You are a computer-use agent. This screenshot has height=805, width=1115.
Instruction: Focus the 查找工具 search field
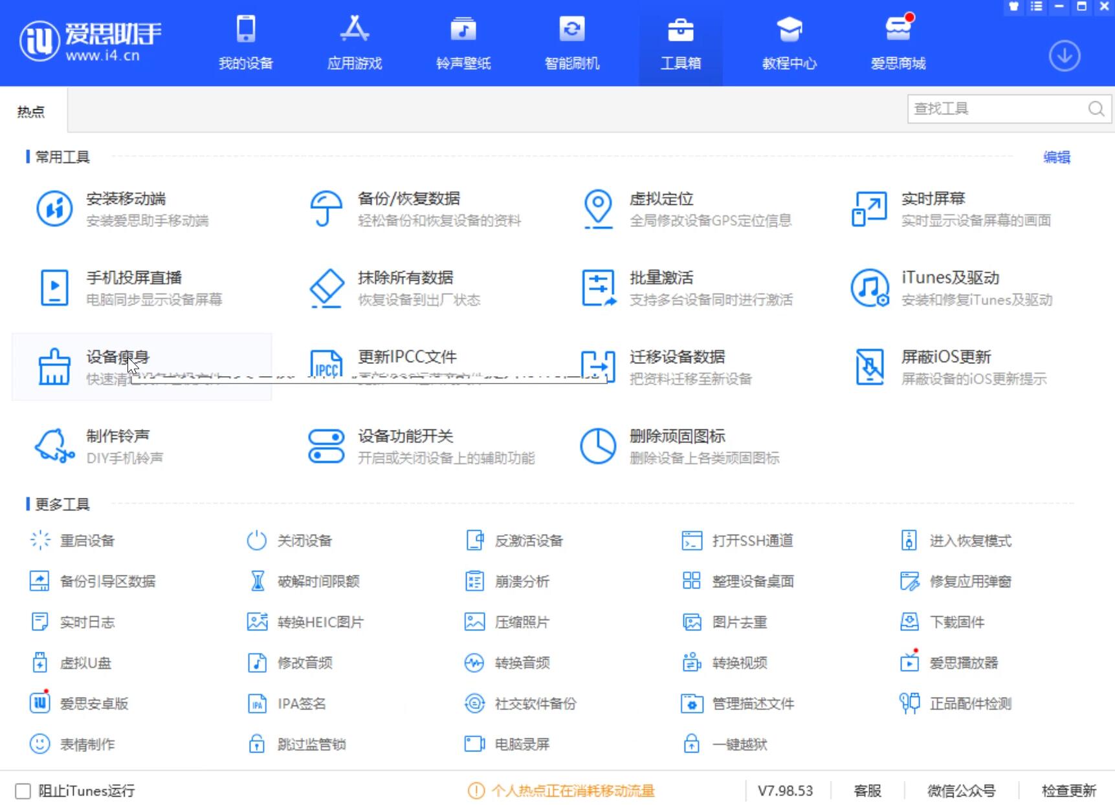coord(1009,109)
